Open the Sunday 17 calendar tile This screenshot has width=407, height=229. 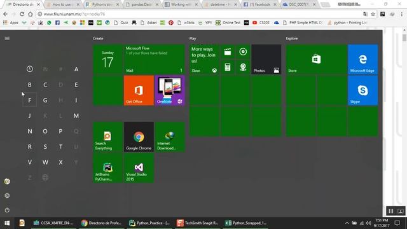pyautogui.click(x=107, y=59)
